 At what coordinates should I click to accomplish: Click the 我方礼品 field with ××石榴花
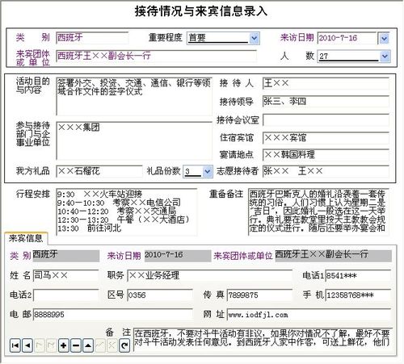pos(99,171)
